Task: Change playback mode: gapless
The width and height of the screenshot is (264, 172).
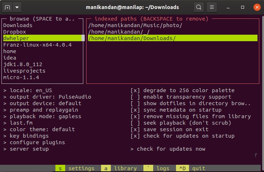Action: point(42,116)
